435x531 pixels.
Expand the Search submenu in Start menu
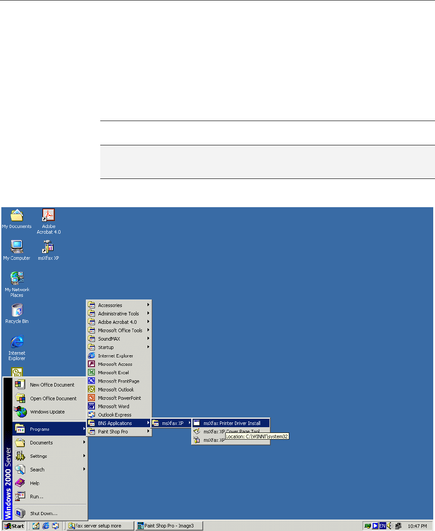pos(50,470)
